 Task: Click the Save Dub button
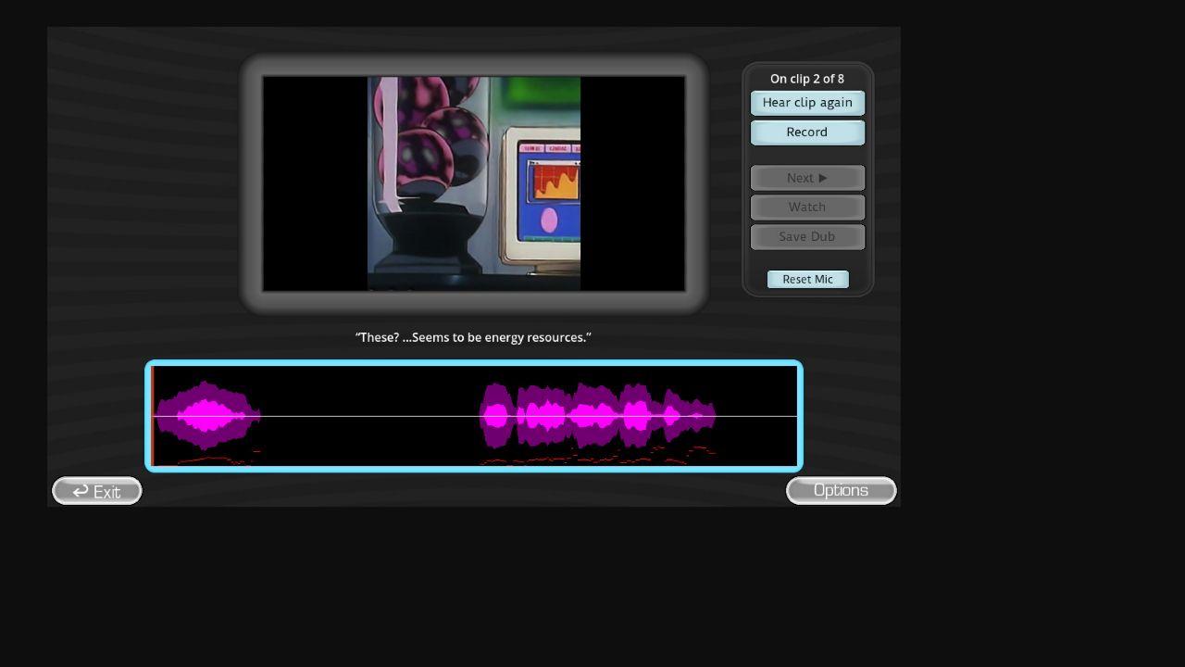(807, 237)
